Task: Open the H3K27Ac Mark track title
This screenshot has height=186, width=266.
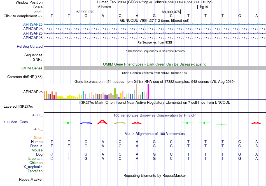Action: click(155, 103)
